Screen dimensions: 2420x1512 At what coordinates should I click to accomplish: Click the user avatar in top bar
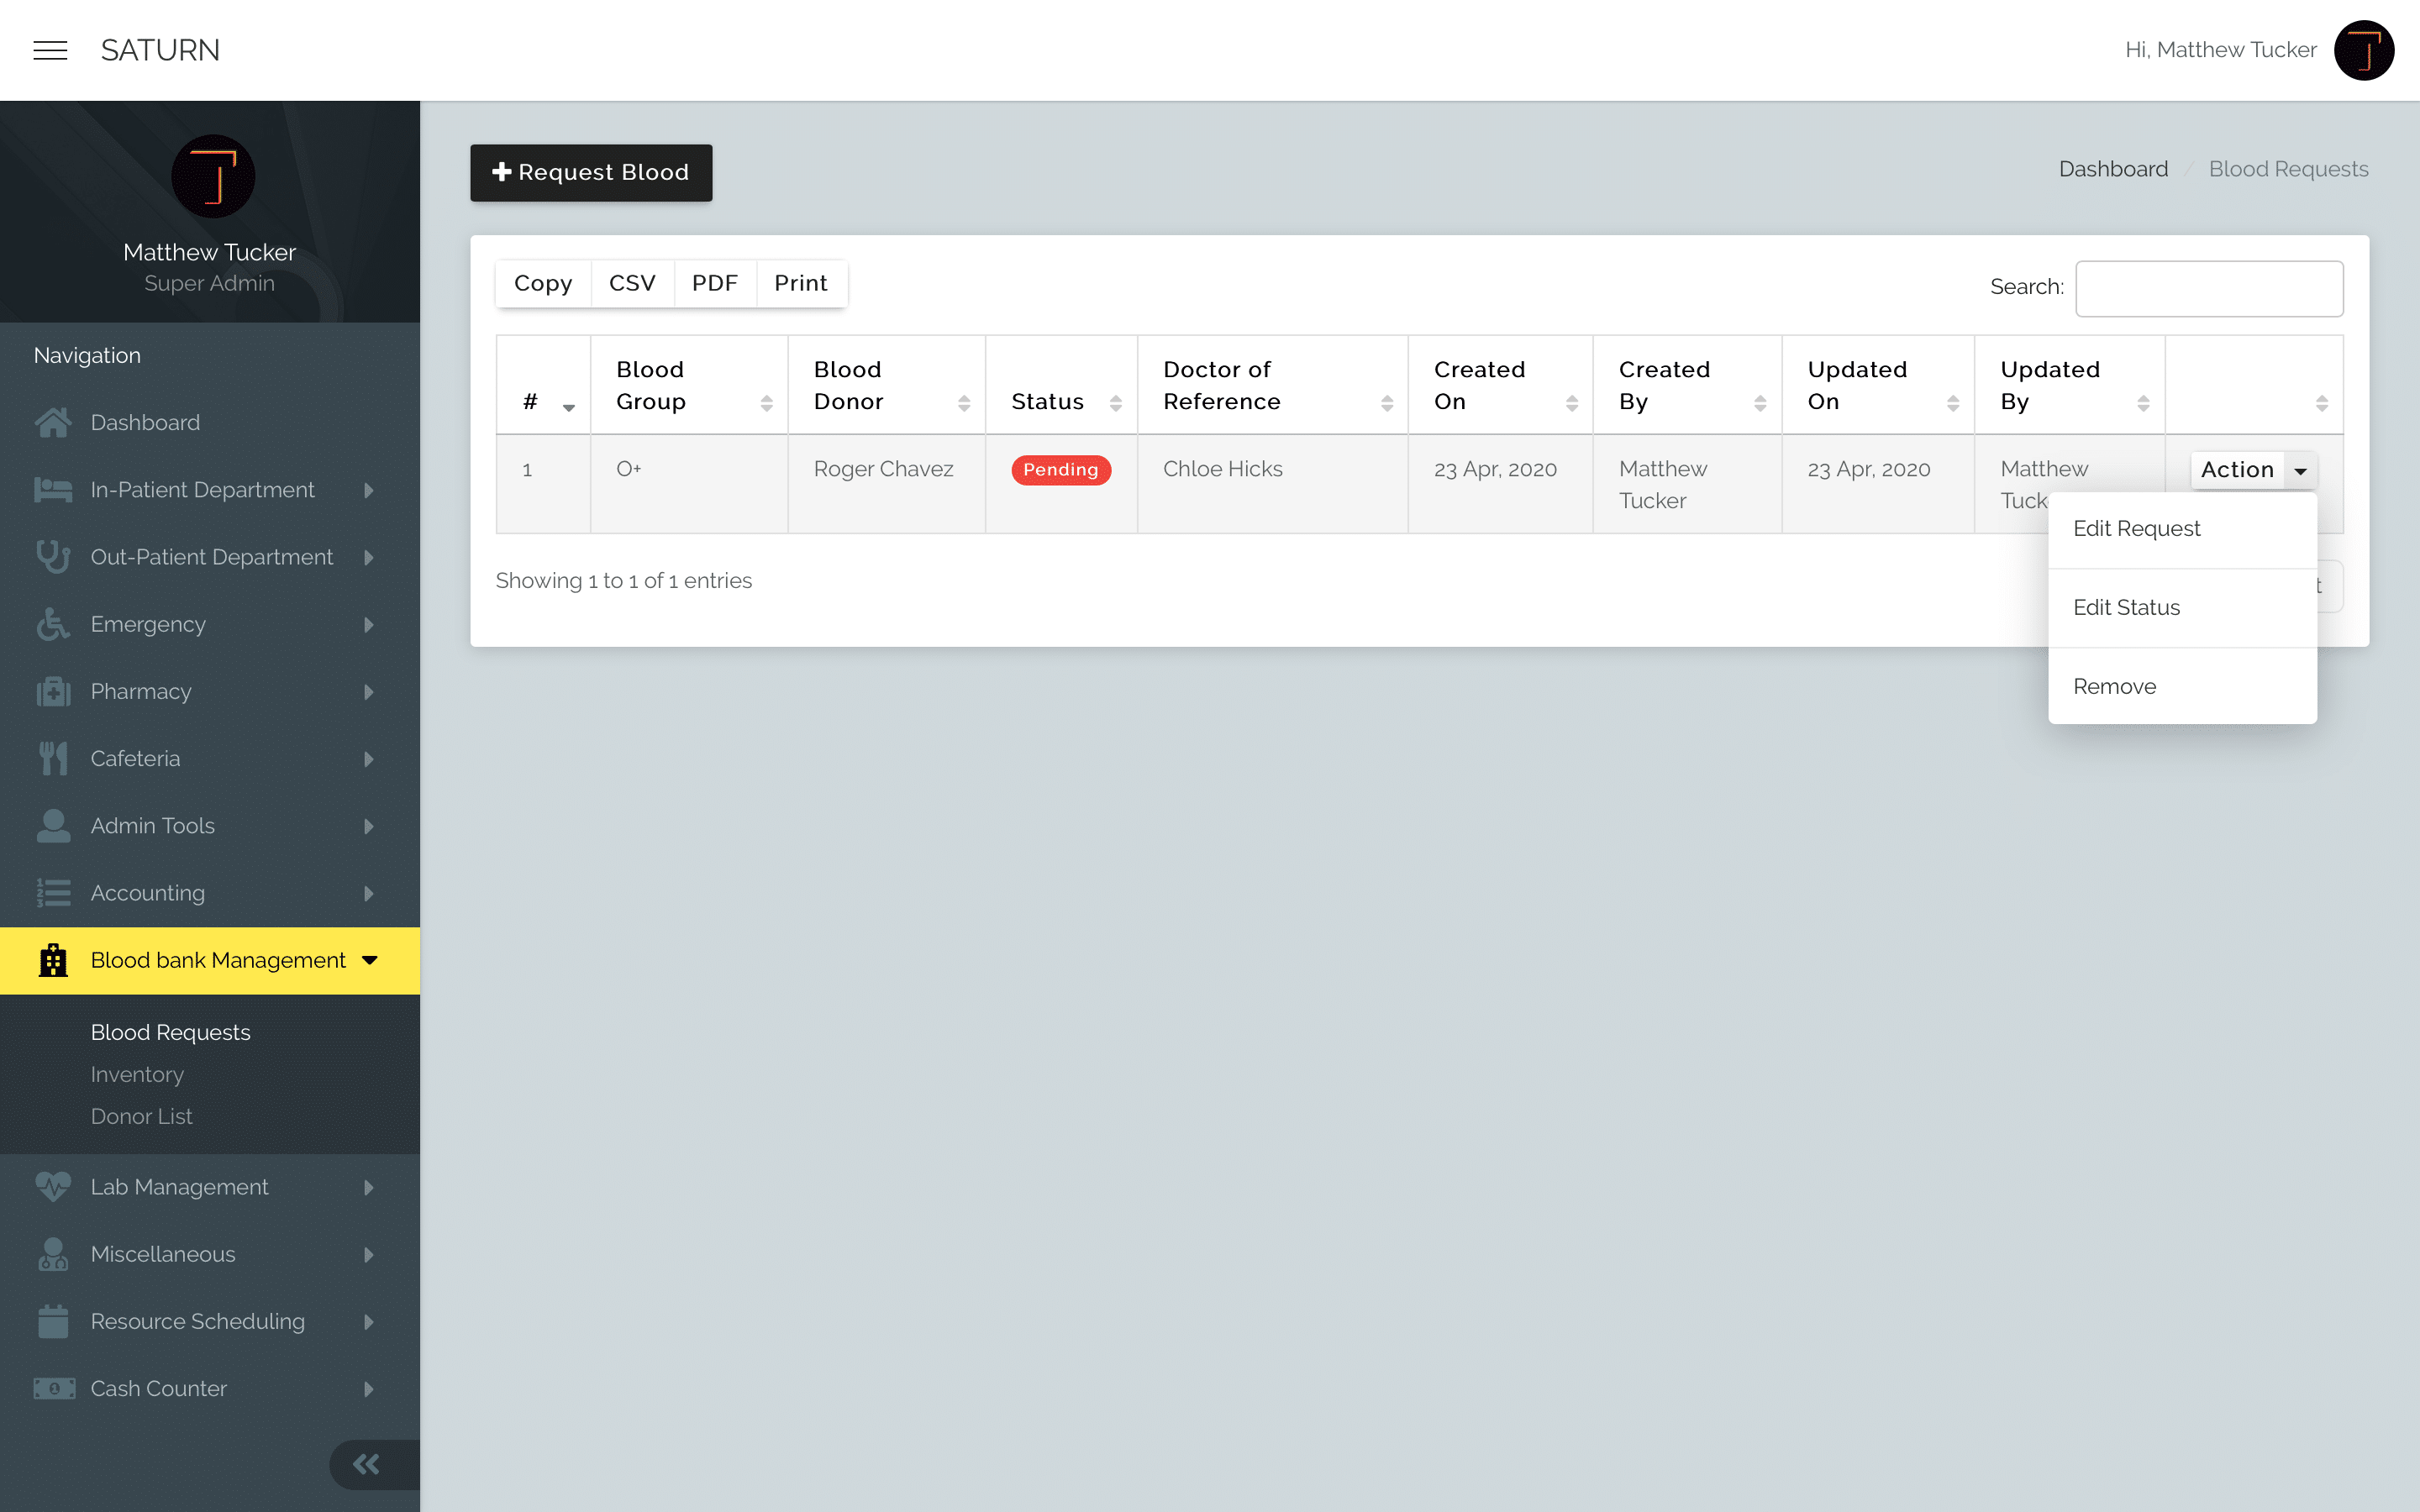pyautogui.click(x=2363, y=50)
